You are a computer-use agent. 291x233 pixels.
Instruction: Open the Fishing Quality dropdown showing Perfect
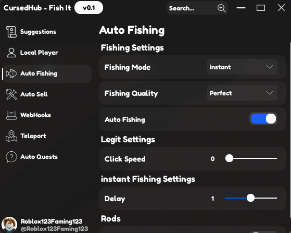(242, 93)
